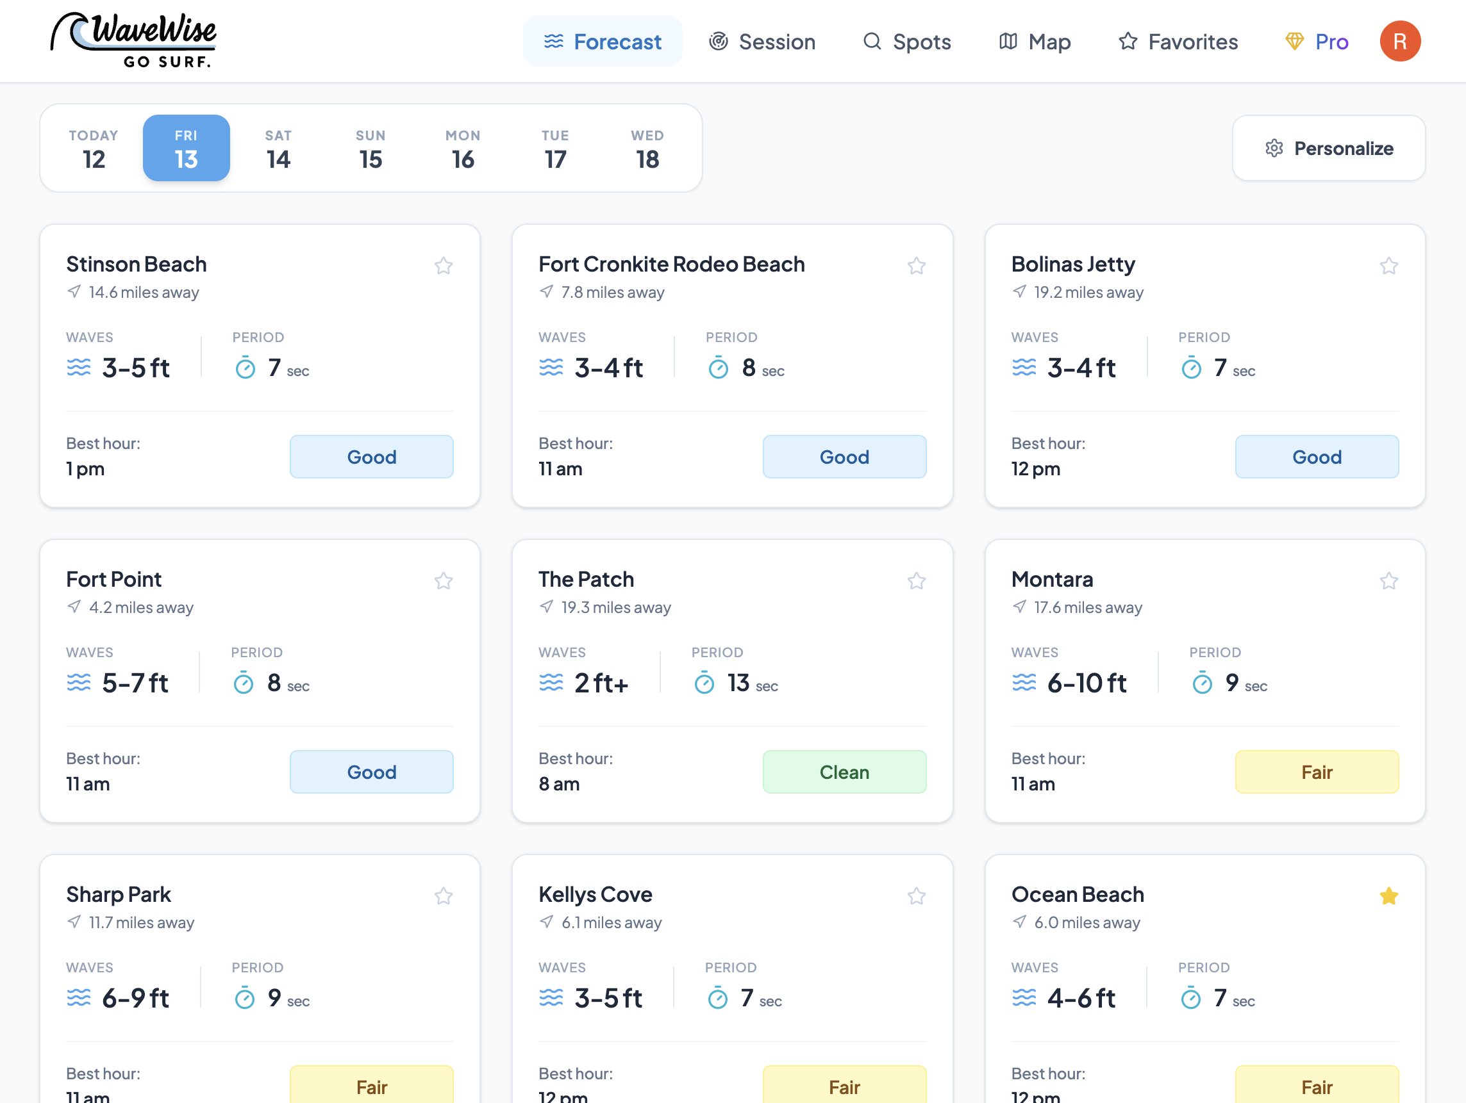
Task: Click the WaveWise Go Surf logo
Action: tap(135, 41)
